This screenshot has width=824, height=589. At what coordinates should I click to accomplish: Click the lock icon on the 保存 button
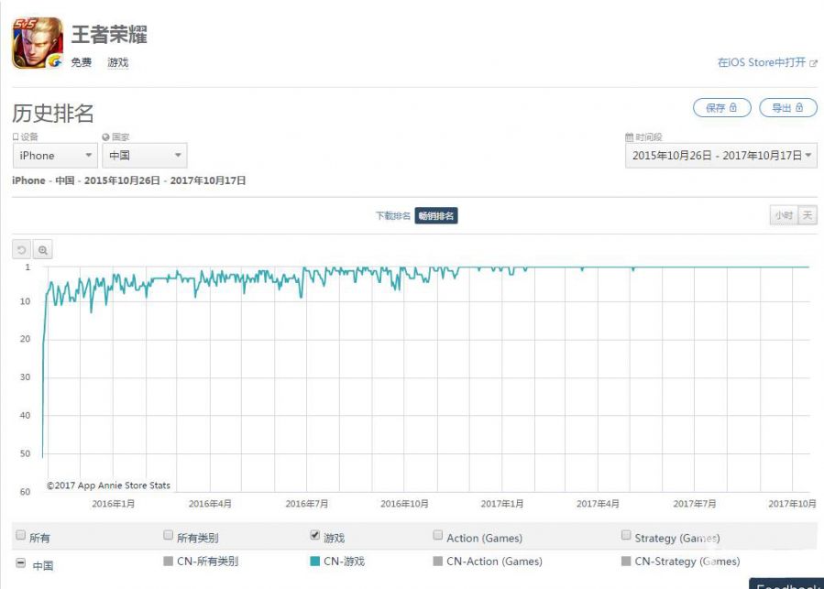point(733,108)
